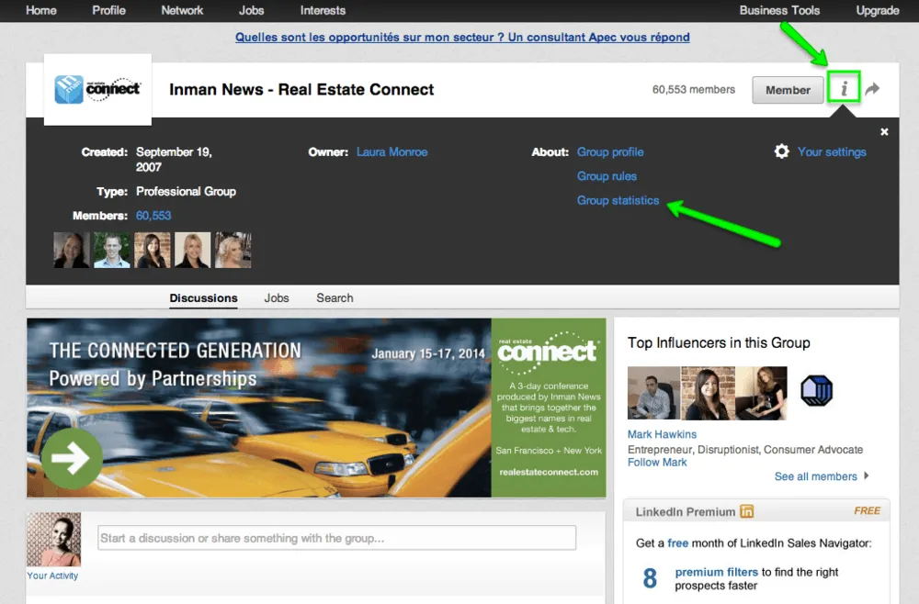Open the Group statistics link

(x=618, y=200)
